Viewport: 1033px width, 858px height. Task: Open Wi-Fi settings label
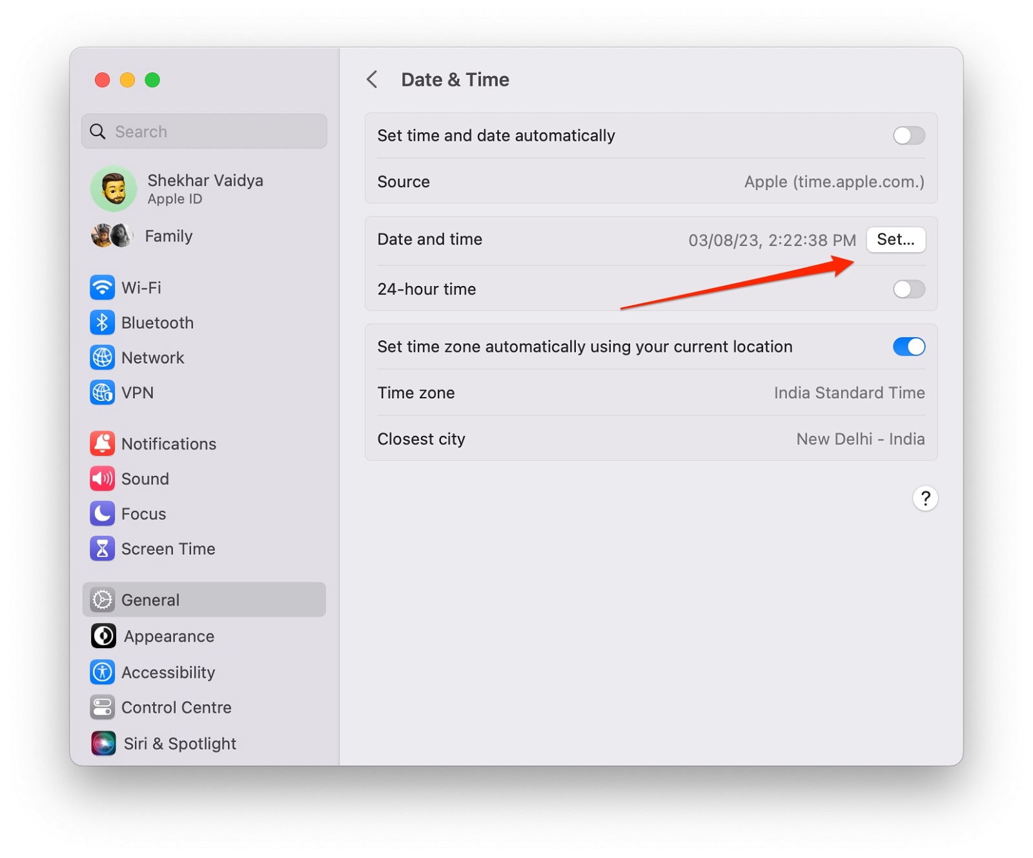coord(141,287)
